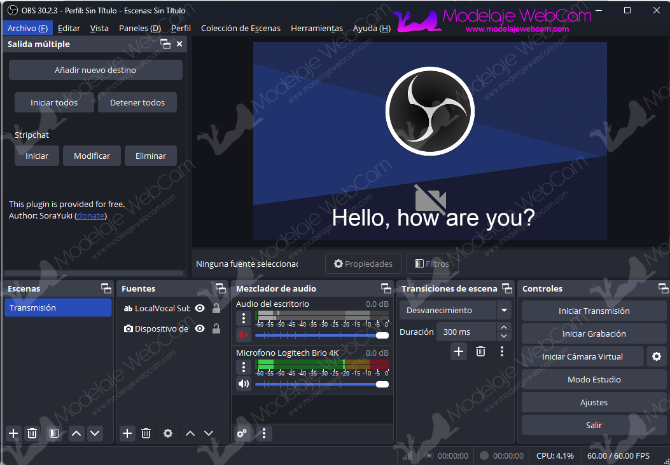670x465 pixels.
Task: Remove scene transition with trash icon
Action: pos(480,351)
